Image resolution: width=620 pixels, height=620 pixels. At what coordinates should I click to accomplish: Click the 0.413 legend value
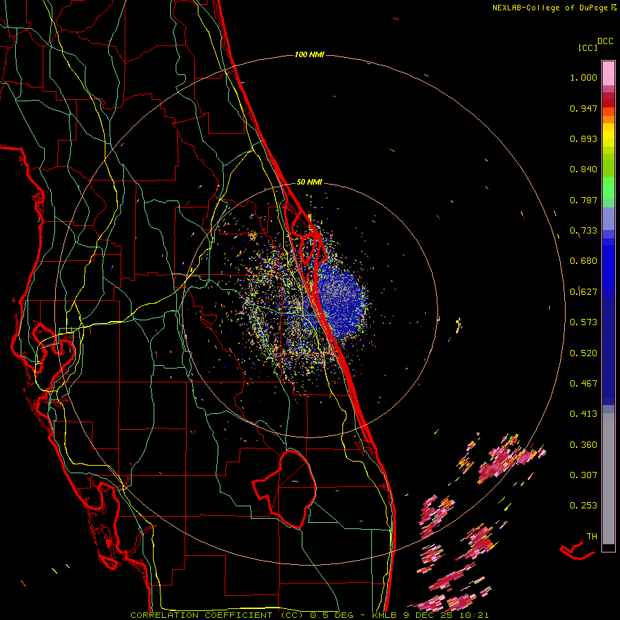583,414
